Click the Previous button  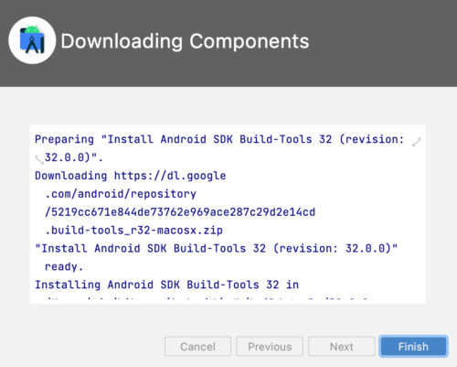(x=270, y=346)
